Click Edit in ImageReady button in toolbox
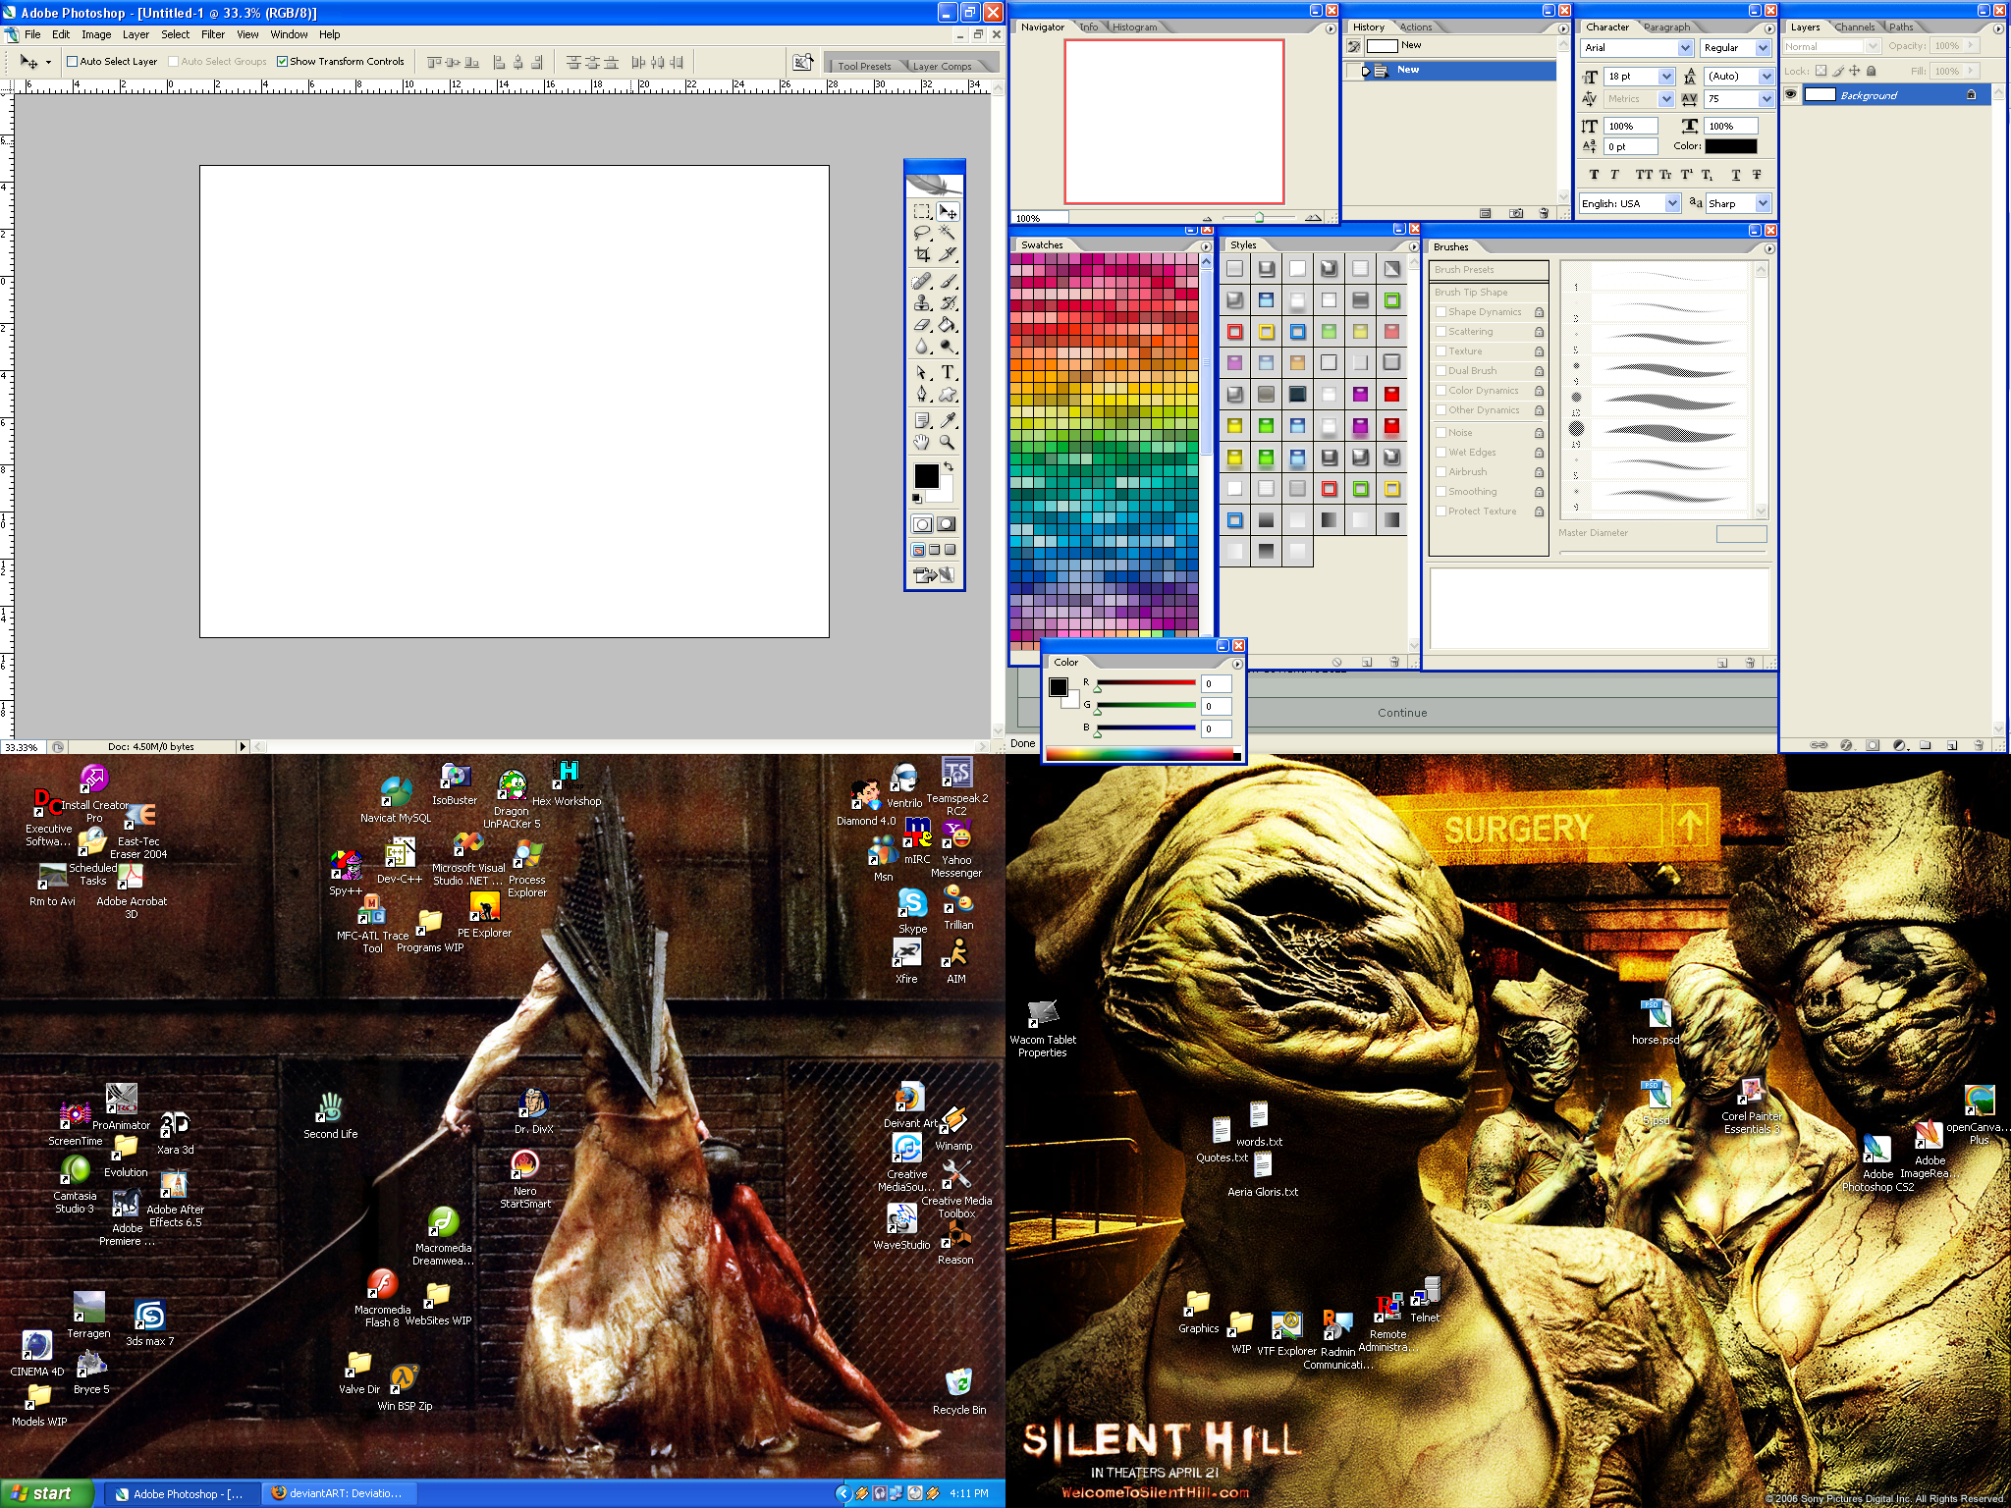Image resolution: width=2011 pixels, height=1508 pixels. (935, 575)
